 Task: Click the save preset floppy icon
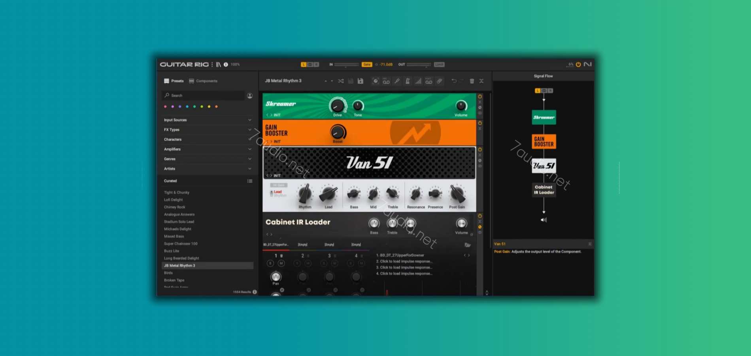360,81
